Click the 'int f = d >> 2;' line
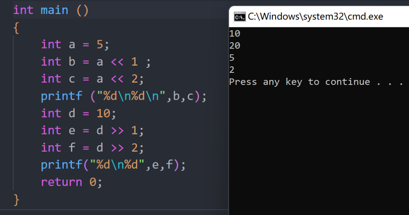Screen dimensions: 409x215 [x=92, y=148]
